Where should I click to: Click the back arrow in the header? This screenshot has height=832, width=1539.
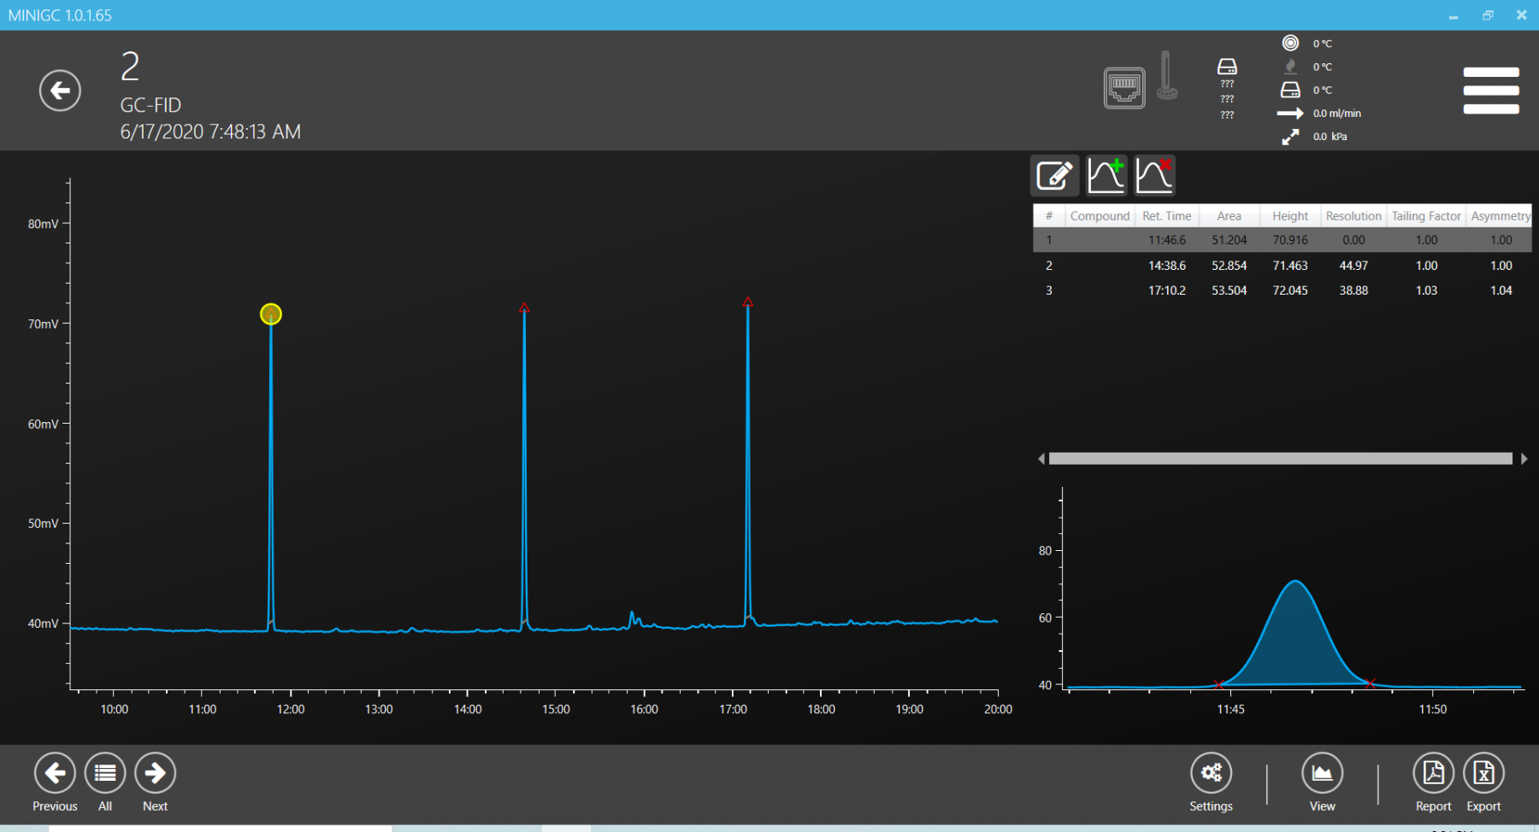tap(60, 91)
